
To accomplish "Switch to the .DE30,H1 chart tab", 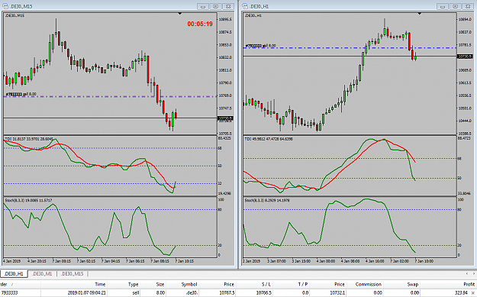I will pos(14,274).
